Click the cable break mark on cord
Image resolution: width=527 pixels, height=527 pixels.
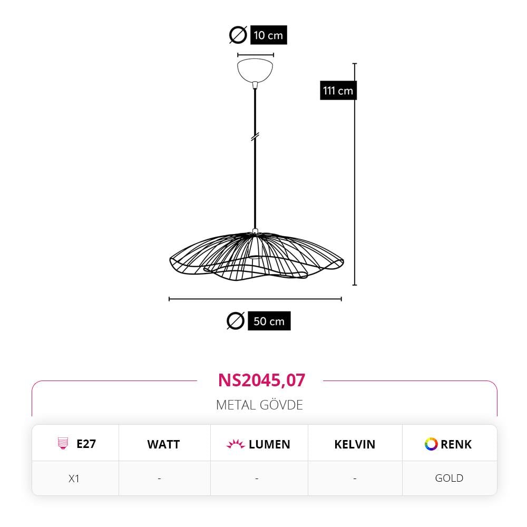[255, 136]
